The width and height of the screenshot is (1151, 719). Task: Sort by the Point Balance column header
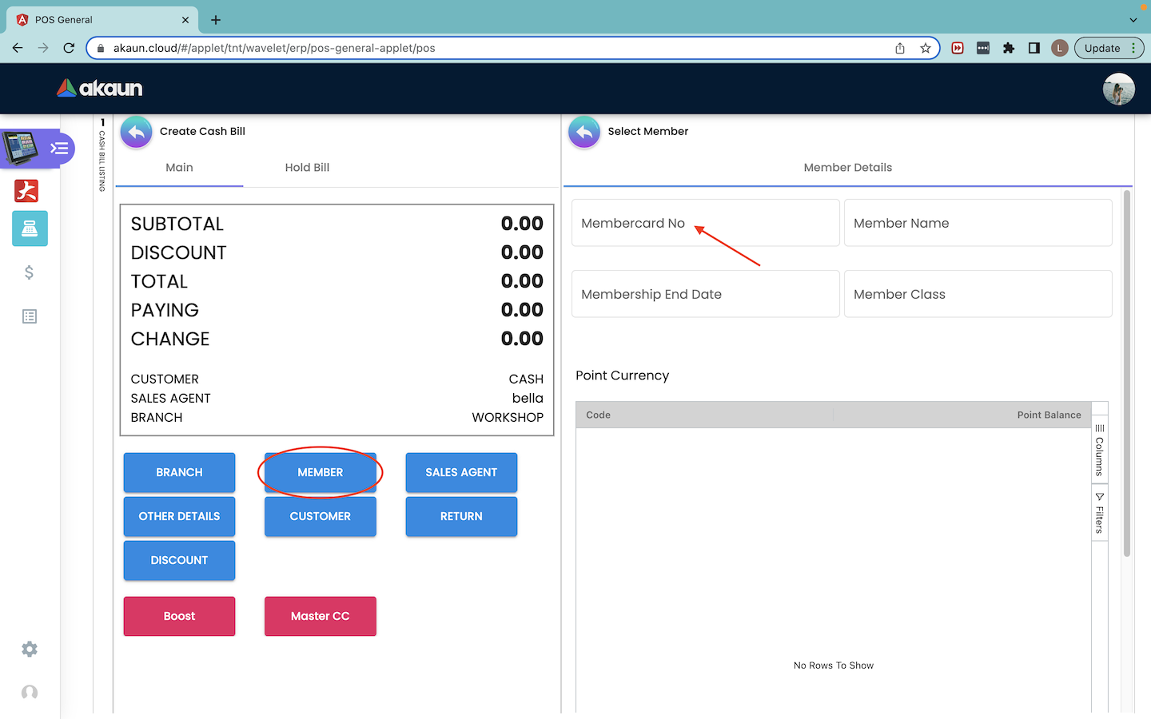(x=962, y=415)
